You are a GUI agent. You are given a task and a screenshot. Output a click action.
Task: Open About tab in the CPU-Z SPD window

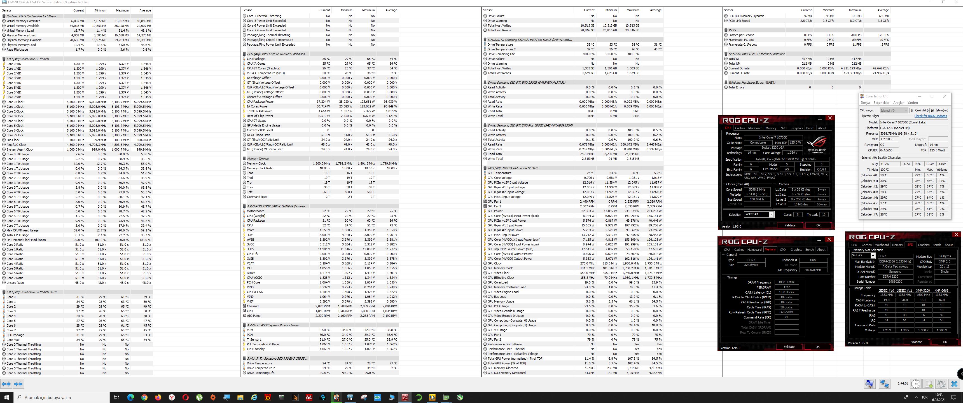(x=949, y=245)
